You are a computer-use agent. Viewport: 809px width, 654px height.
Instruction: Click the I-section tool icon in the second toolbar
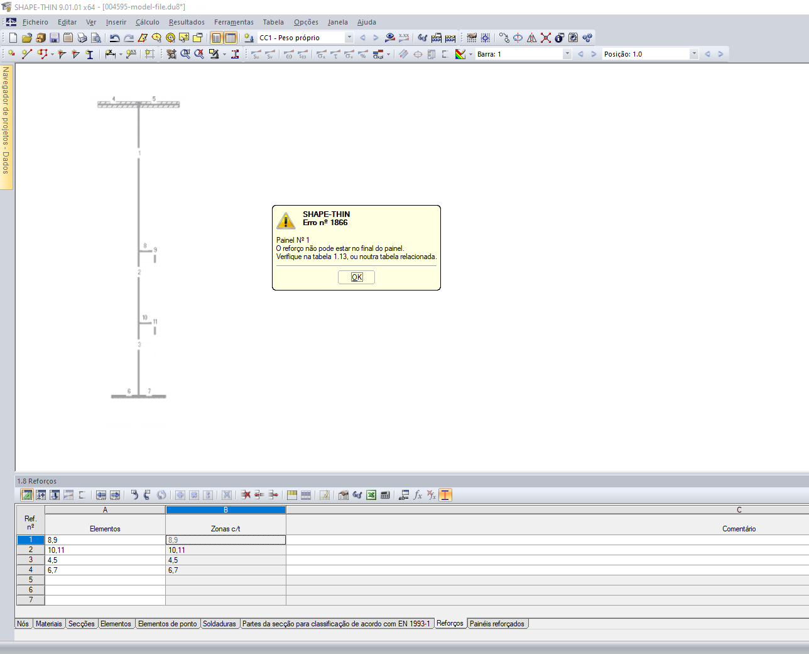(x=90, y=54)
